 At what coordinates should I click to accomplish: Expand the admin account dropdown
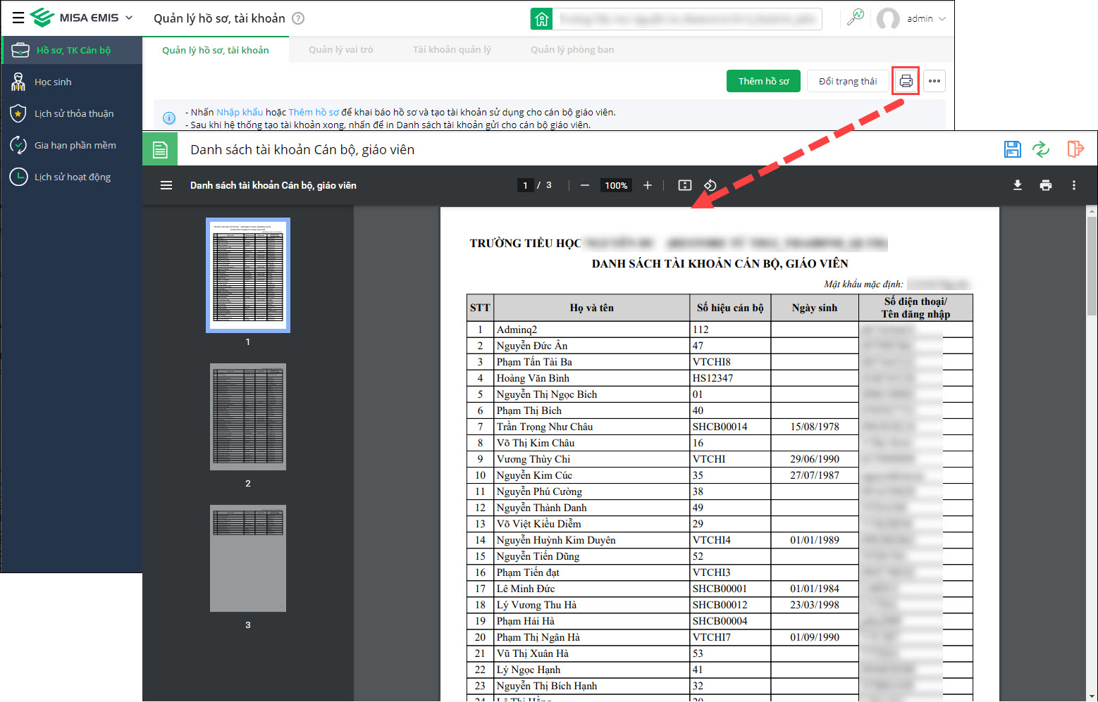click(942, 19)
